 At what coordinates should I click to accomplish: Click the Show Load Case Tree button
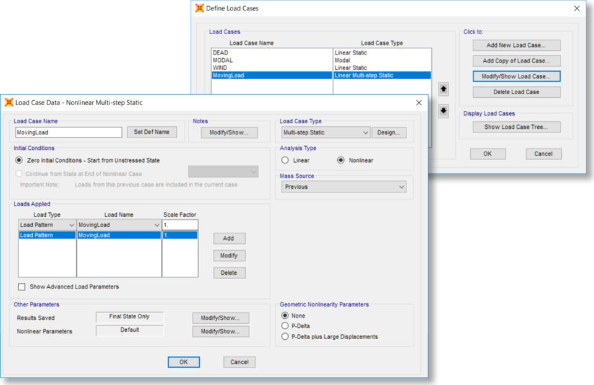[x=516, y=127]
